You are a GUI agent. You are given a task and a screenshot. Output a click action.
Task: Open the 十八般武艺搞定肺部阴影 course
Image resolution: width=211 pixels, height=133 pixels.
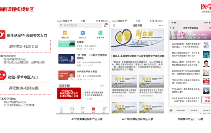click(x=83, y=60)
